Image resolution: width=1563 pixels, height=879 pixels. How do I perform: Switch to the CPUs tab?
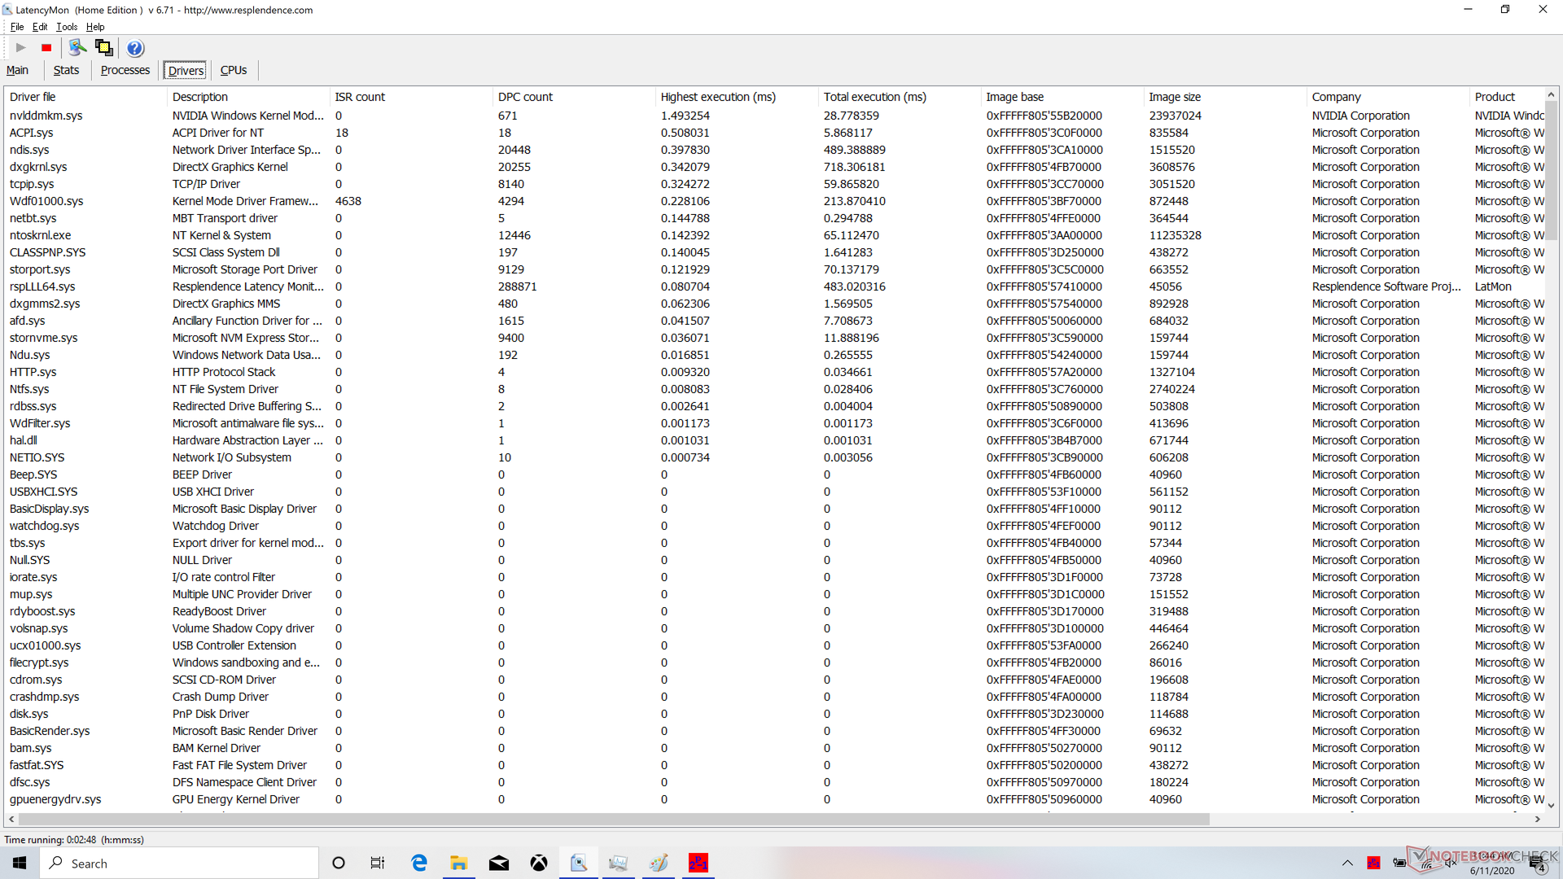(234, 71)
